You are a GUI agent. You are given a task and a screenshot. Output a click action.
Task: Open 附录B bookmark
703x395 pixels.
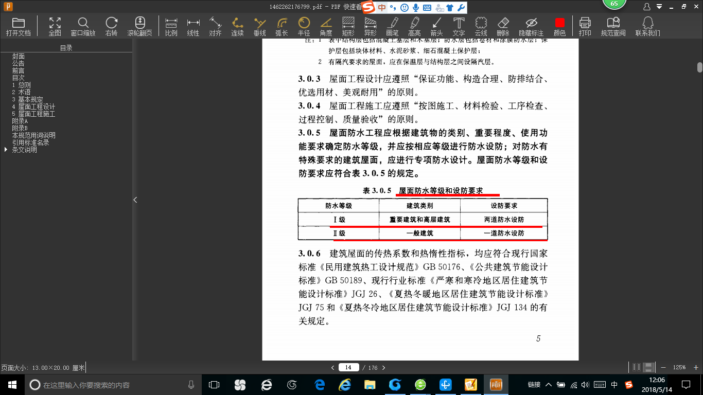click(20, 129)
